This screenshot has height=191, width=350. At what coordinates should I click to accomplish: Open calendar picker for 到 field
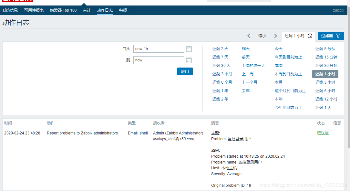(x=189, y=60)
